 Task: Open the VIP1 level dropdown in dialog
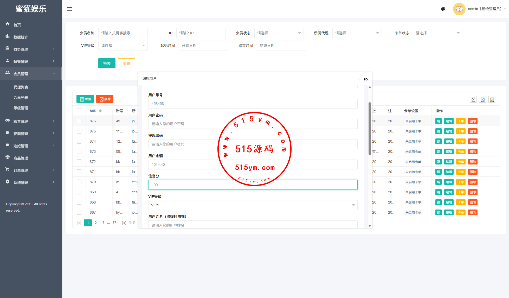coord(253,205)
